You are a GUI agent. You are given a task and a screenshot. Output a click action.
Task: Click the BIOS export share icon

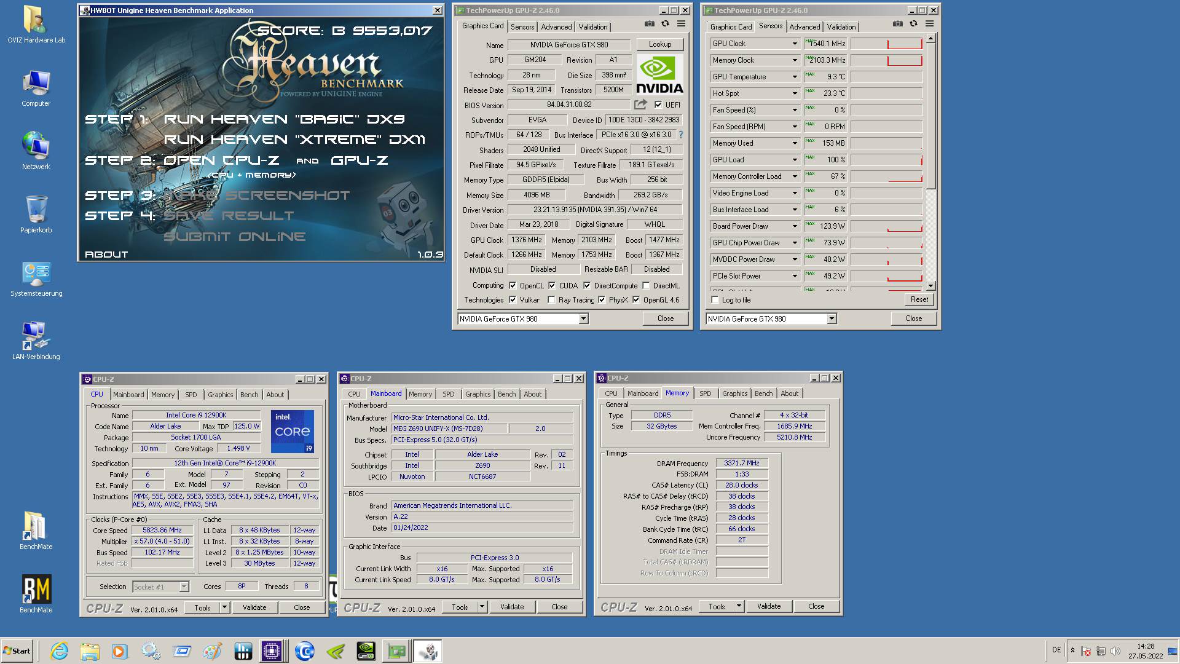pyautogui.click(x=640, y=105)
